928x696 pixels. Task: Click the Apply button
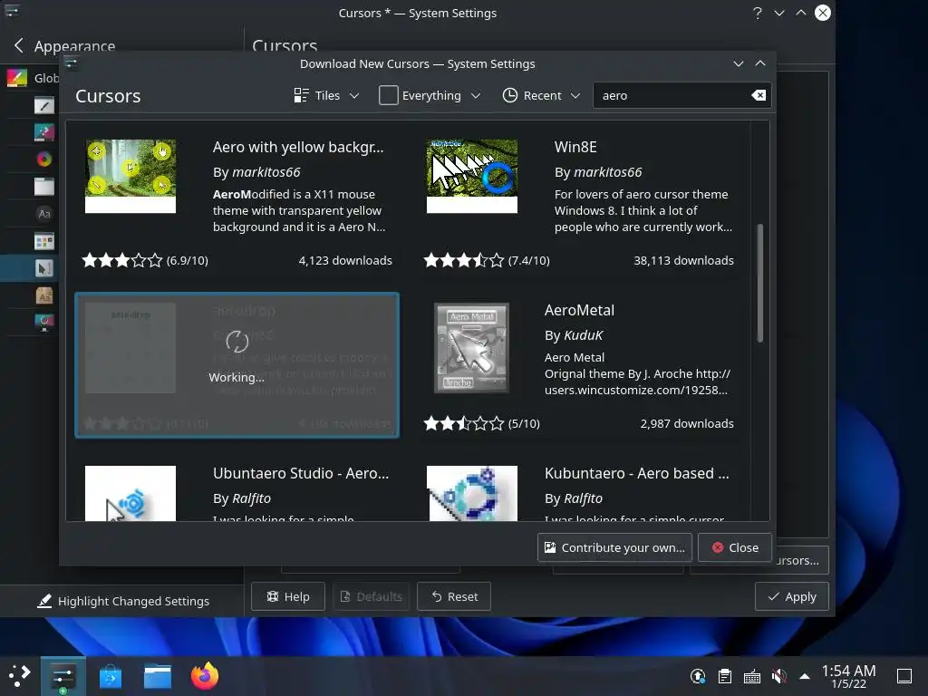792,596
